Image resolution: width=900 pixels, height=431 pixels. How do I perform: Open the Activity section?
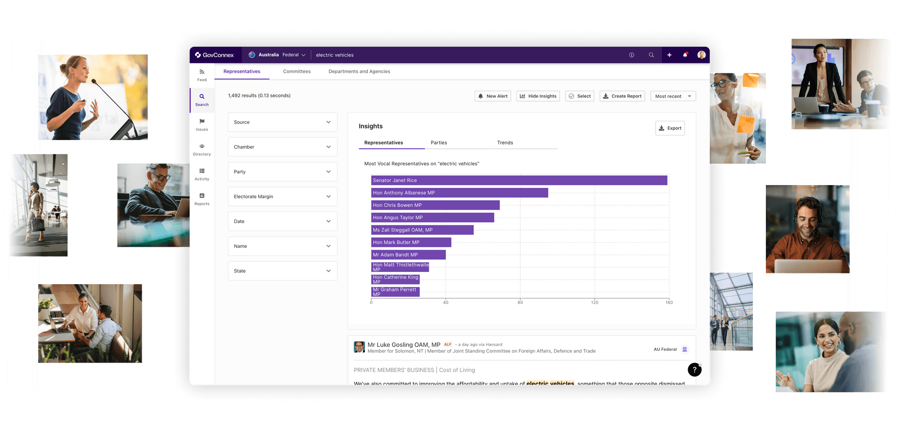(x=202, y=174)
